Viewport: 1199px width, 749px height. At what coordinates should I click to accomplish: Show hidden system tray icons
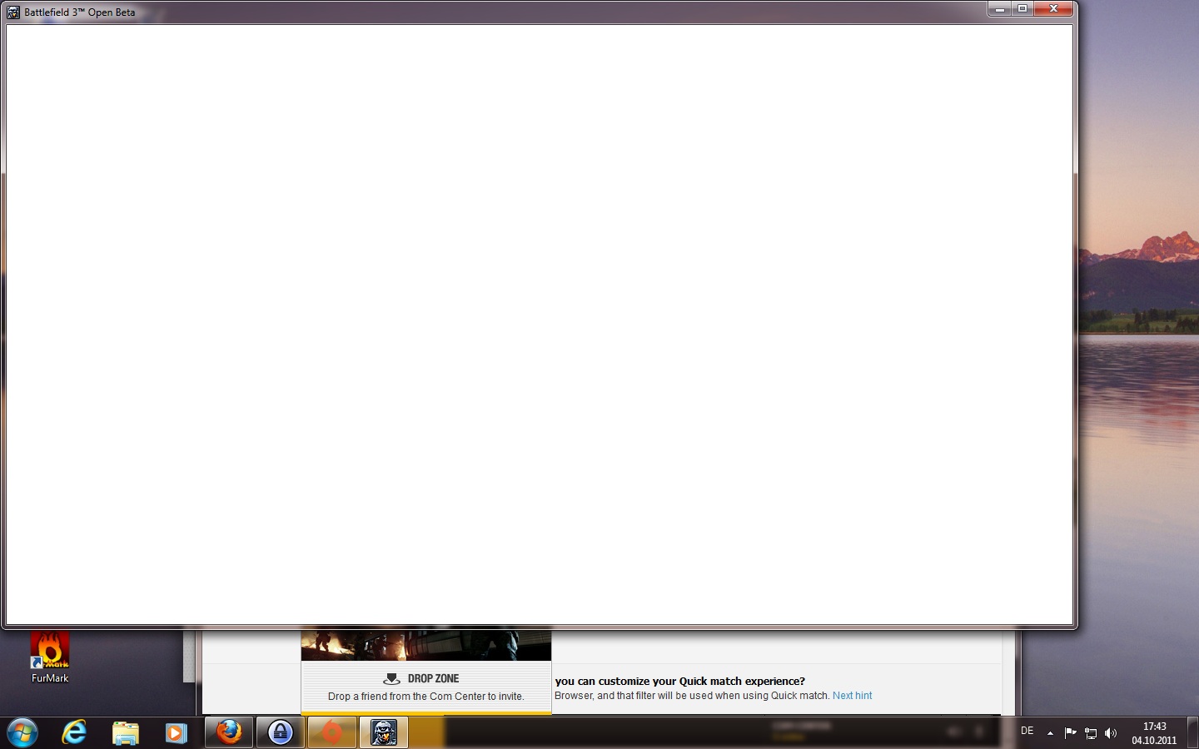(x=1050, y=733)
